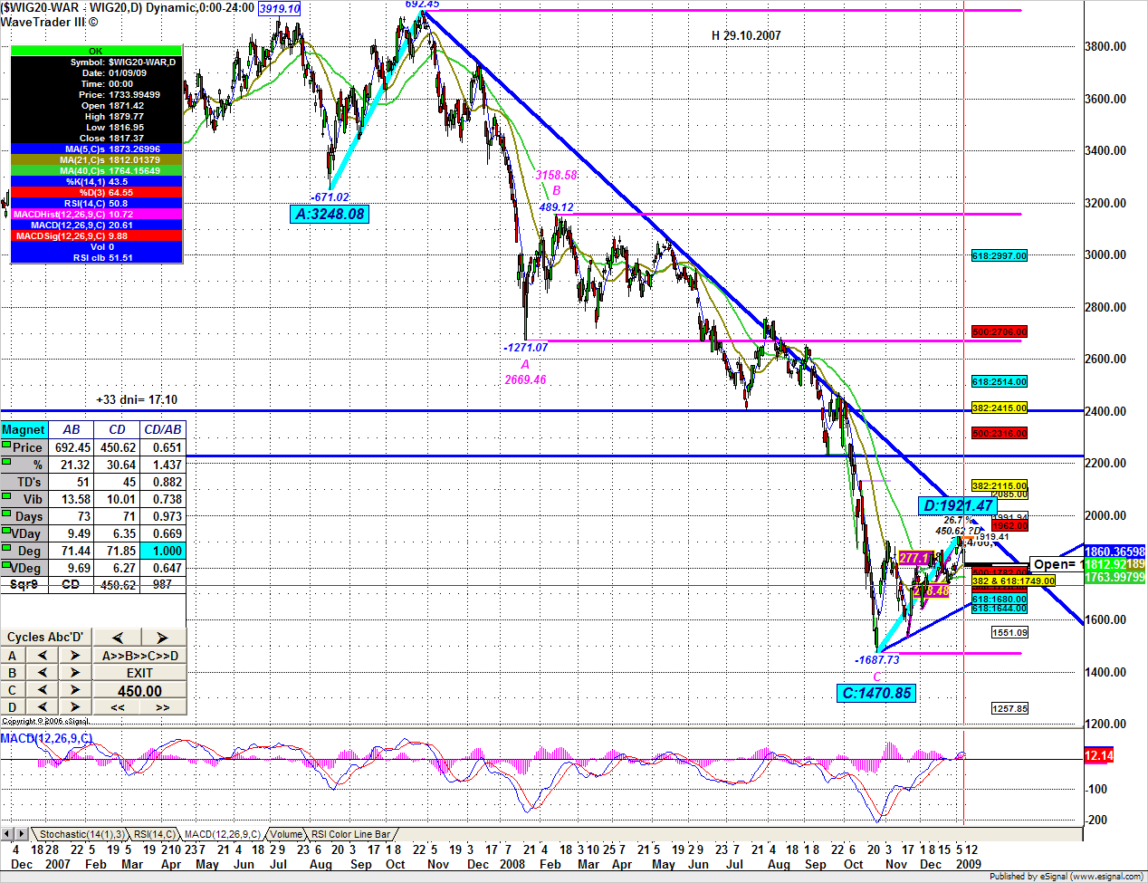Click the MA(5,C)s blue data row
Image resolution: width=1148 pixels, height=883 pixels.
tap(96, 149)
